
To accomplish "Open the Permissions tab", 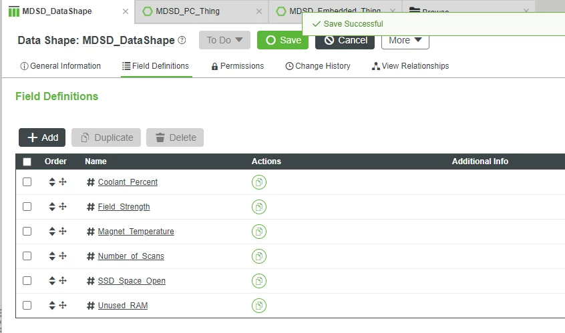I will coord(238,66).
